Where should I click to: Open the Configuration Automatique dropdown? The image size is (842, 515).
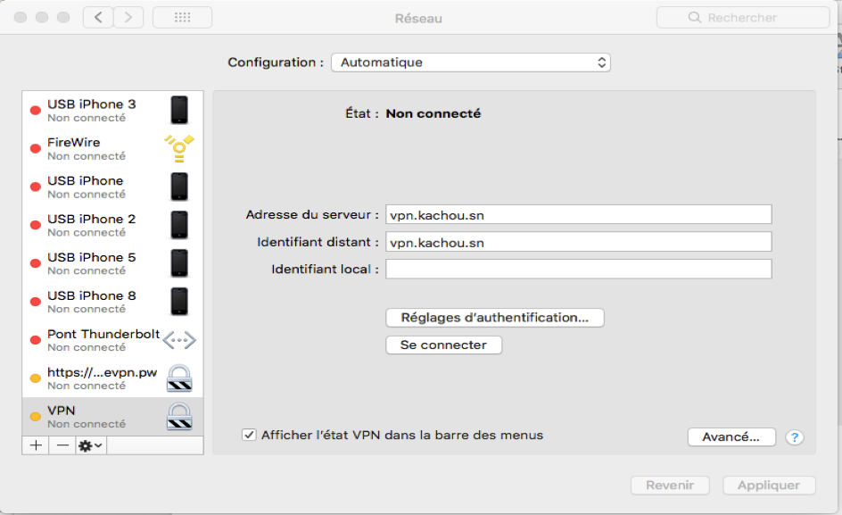[x=470, y=62]
